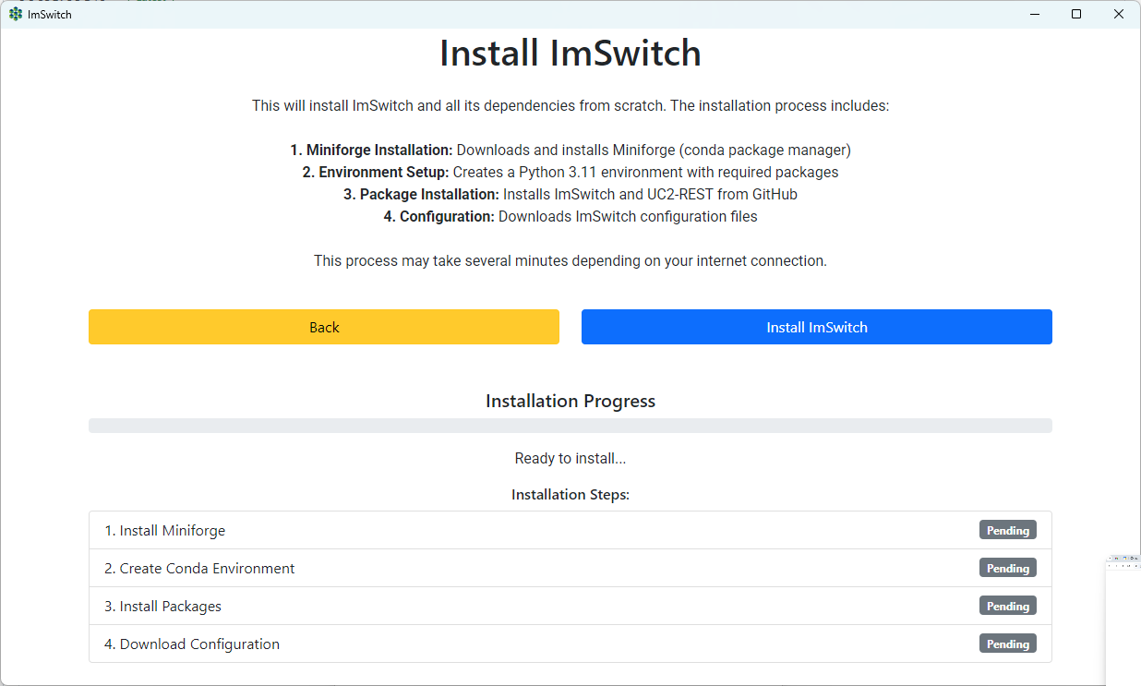The image size is (1141, 686).
Task: Minimize the ImSwitch installer window
Action: [x=1033, y=14]
